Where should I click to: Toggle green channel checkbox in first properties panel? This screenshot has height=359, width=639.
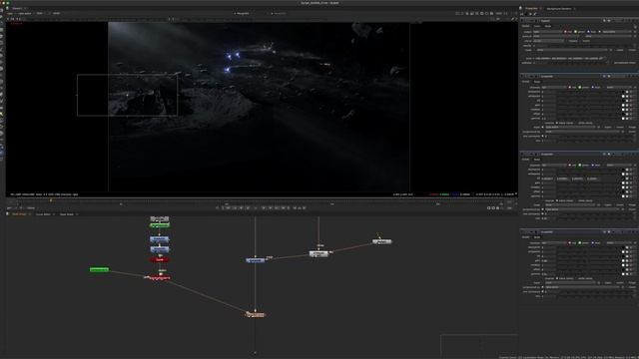pyautogui.click(x=575, y=32)
